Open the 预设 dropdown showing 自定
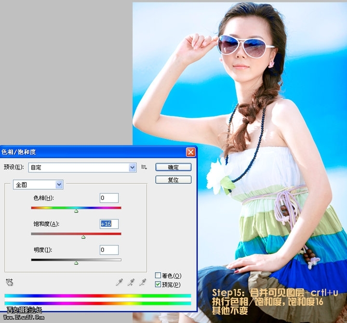Image resolution: width=347 pixels, height=323 pixels. (133, 167)
